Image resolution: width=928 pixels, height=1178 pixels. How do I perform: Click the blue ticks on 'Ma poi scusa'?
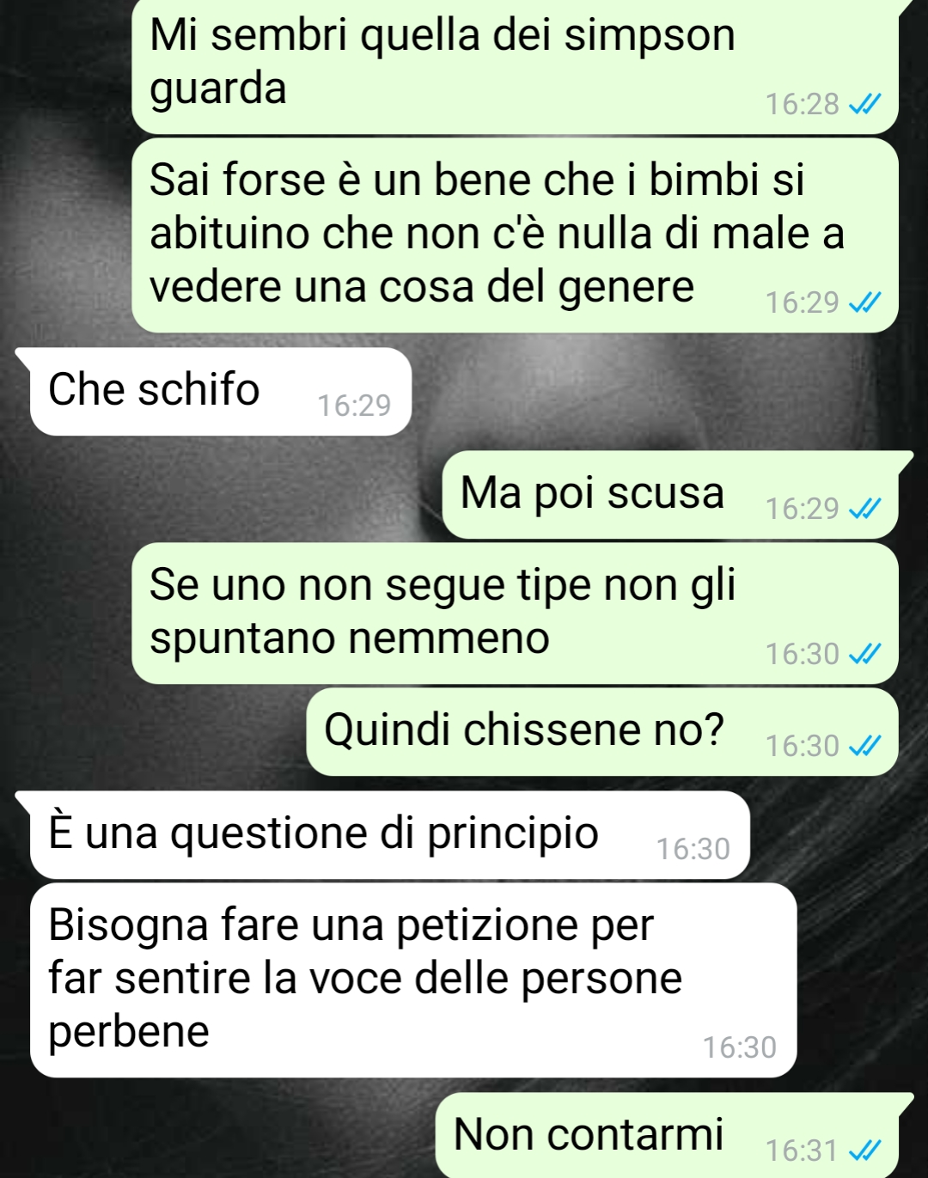[x=864, y=509]
